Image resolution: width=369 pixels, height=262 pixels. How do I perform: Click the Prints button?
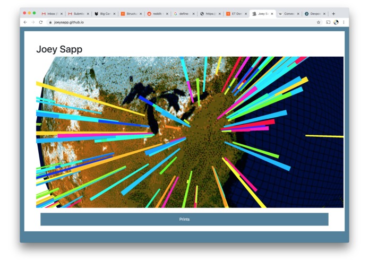(x=184, y=219)
